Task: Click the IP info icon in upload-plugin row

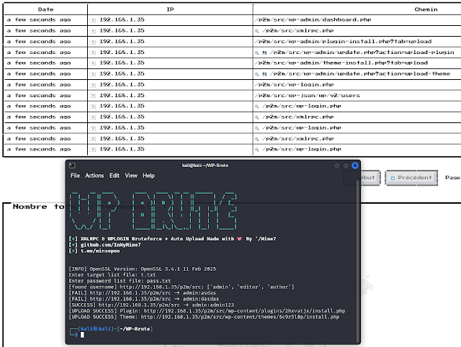Action: tap(93, 53)
